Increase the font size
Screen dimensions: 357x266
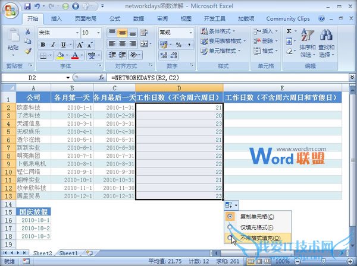[80, 45]
